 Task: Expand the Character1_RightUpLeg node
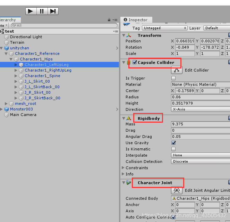(16, 70)
